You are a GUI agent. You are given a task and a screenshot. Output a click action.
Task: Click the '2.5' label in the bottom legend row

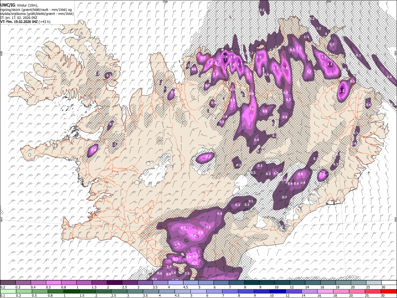(x=113, y=296)
